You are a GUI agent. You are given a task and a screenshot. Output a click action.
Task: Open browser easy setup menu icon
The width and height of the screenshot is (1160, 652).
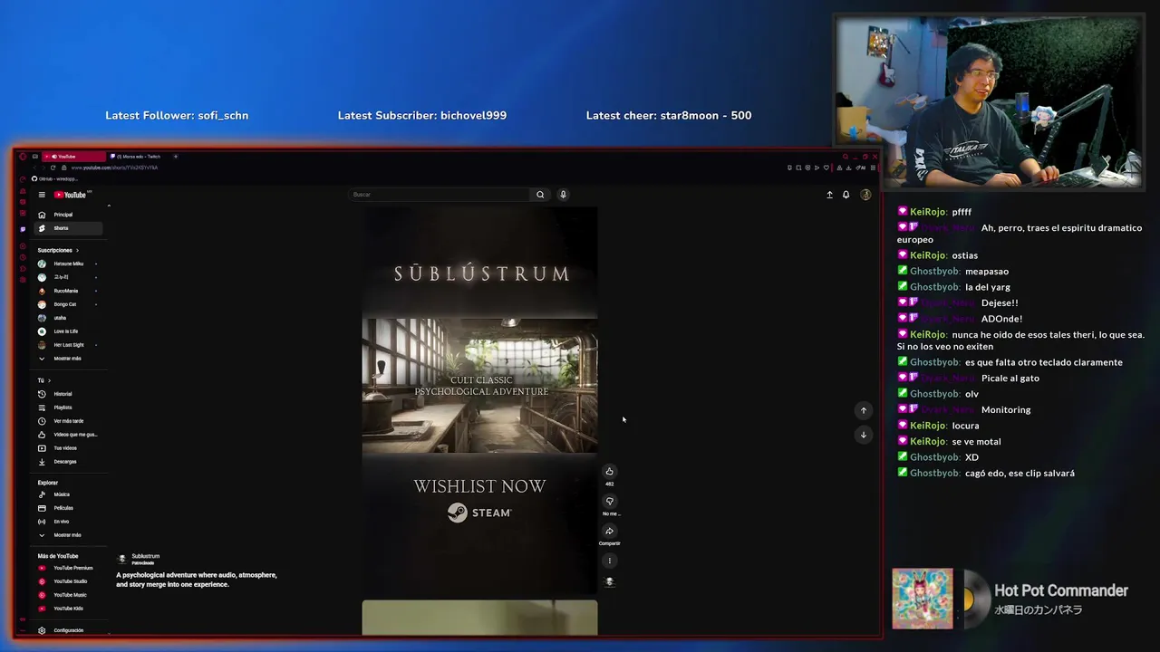pos(873,168)
